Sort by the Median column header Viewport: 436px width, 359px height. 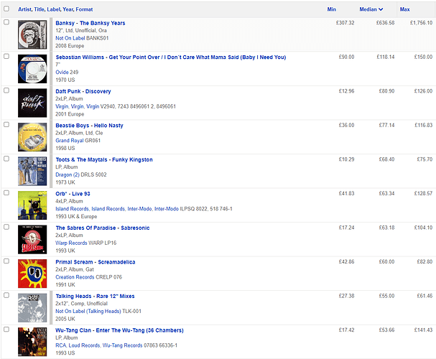[371, 9]
